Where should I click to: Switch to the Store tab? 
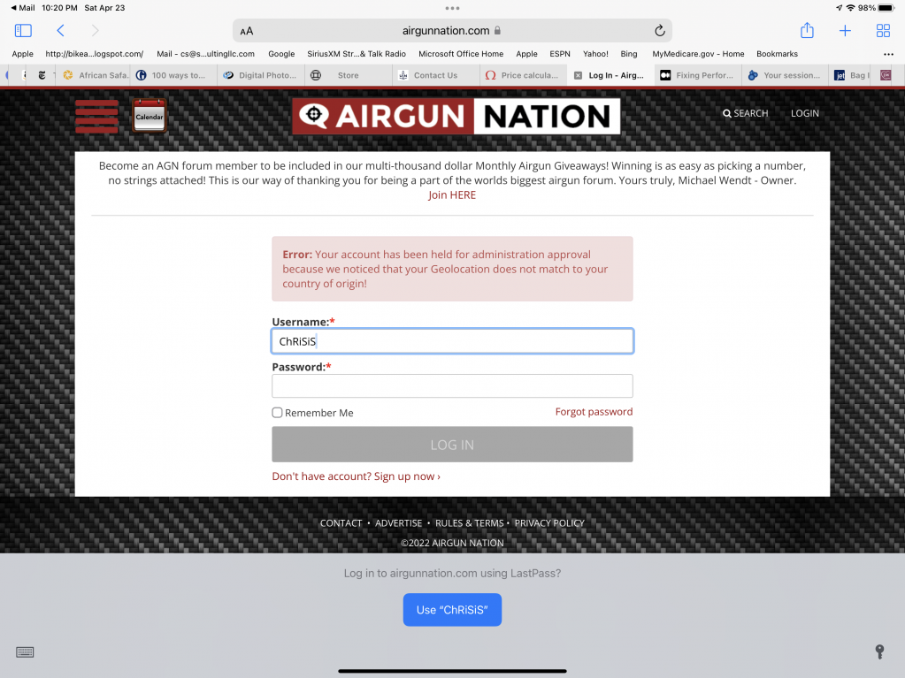click(348, 75)
